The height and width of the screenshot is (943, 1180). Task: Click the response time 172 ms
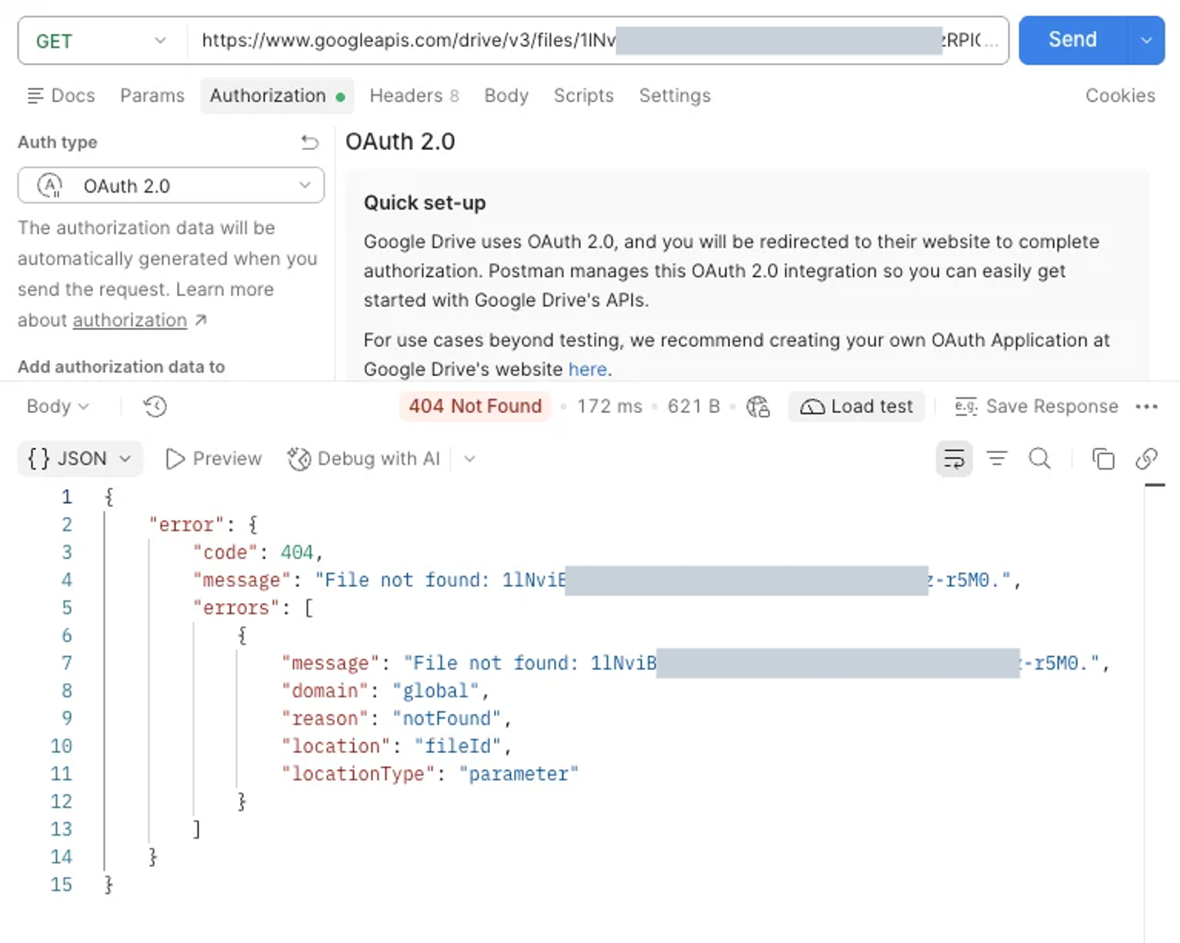610,406
